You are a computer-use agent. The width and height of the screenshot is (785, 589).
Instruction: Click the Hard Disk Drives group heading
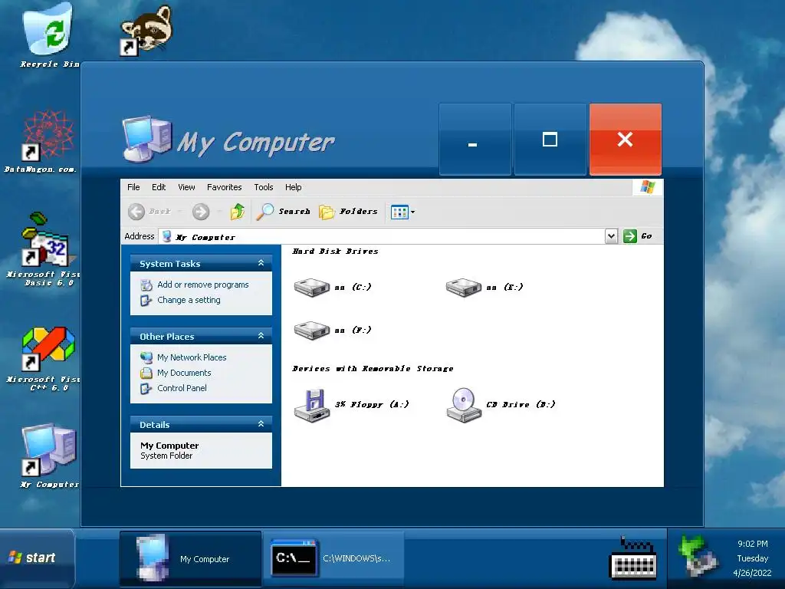point(335,252)
